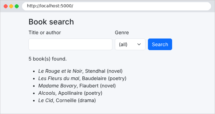Open the Genre (all) dropdown
The width and height of the screenshot is (215, 114).
coord(130,44)
